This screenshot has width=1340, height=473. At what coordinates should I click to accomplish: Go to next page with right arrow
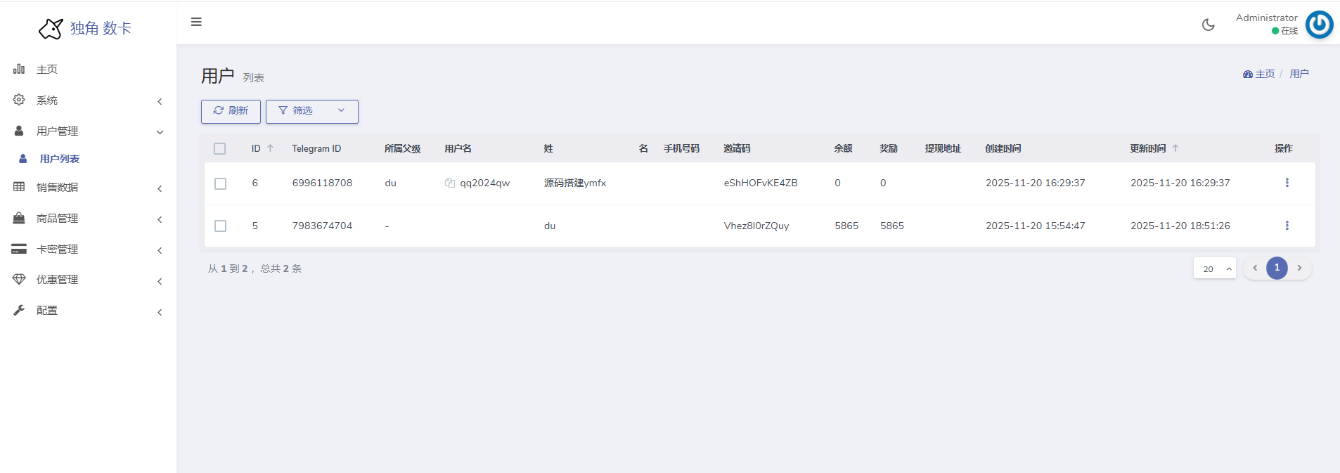(1299, 268)
